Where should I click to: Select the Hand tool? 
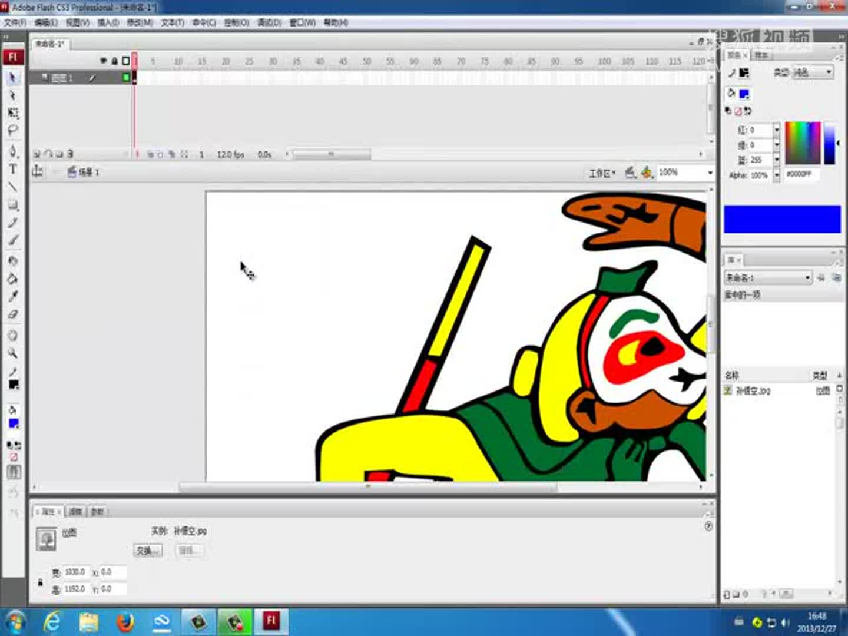(x=13, y=335)
